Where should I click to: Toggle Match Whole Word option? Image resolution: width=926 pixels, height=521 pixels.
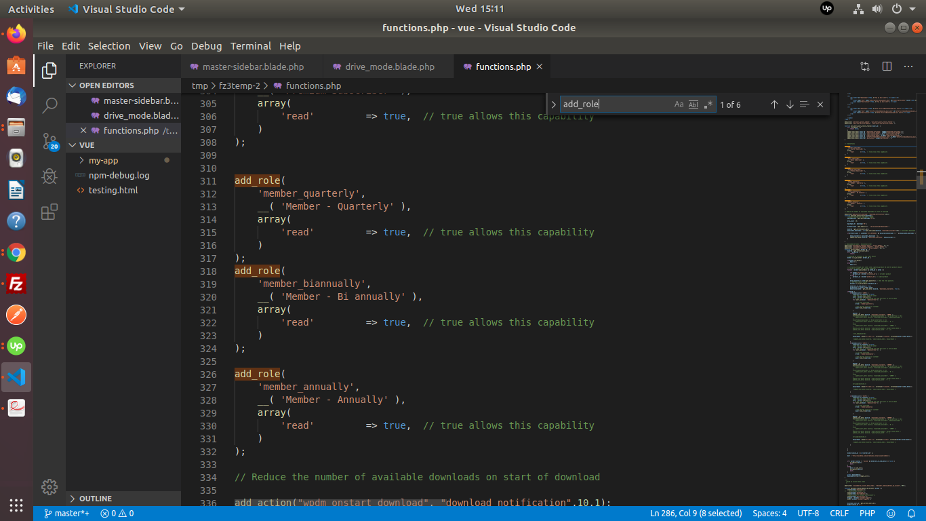tap(693, 104)
